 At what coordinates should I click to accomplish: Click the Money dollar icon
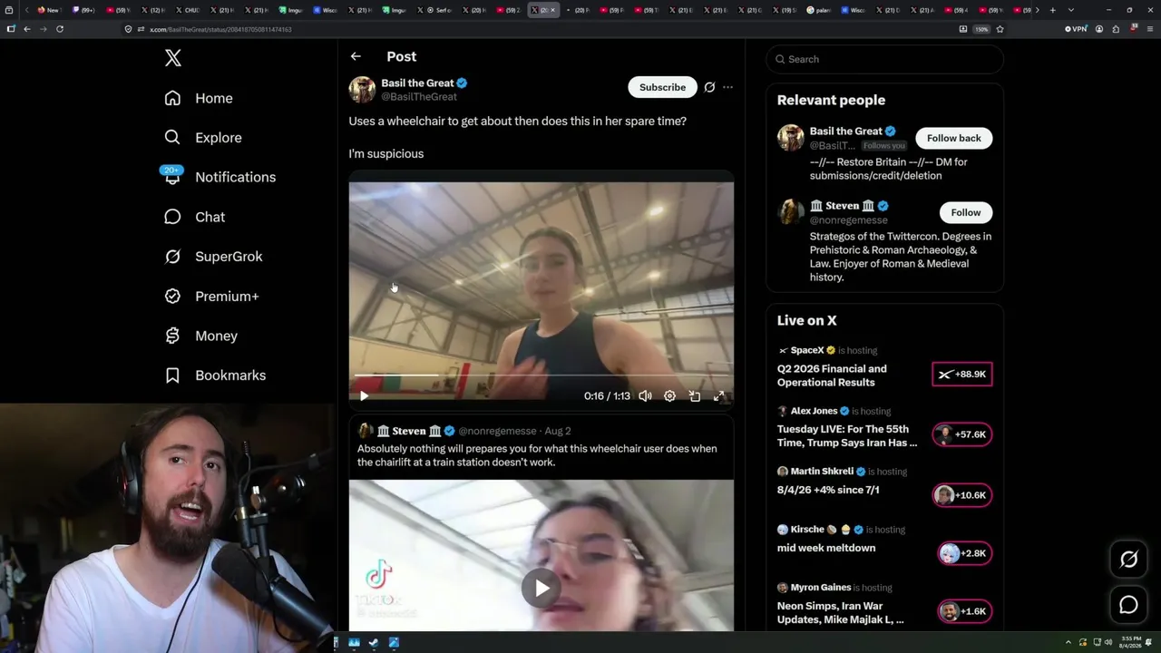[172, 336]
